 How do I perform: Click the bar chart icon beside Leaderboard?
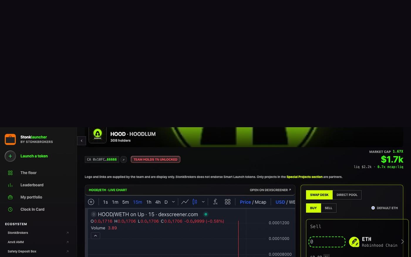10,185
